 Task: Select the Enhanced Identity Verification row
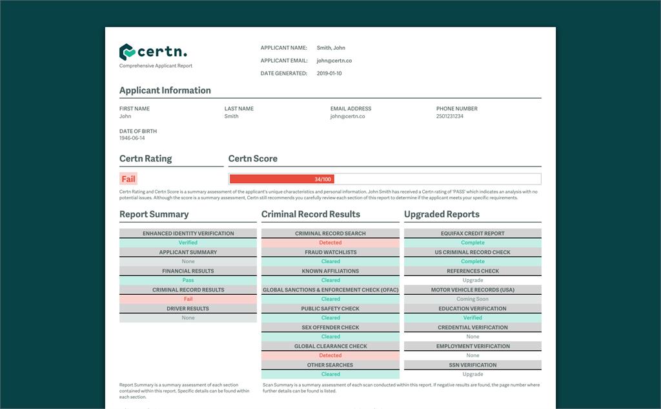pyautogui.click(x=188, y=233)
